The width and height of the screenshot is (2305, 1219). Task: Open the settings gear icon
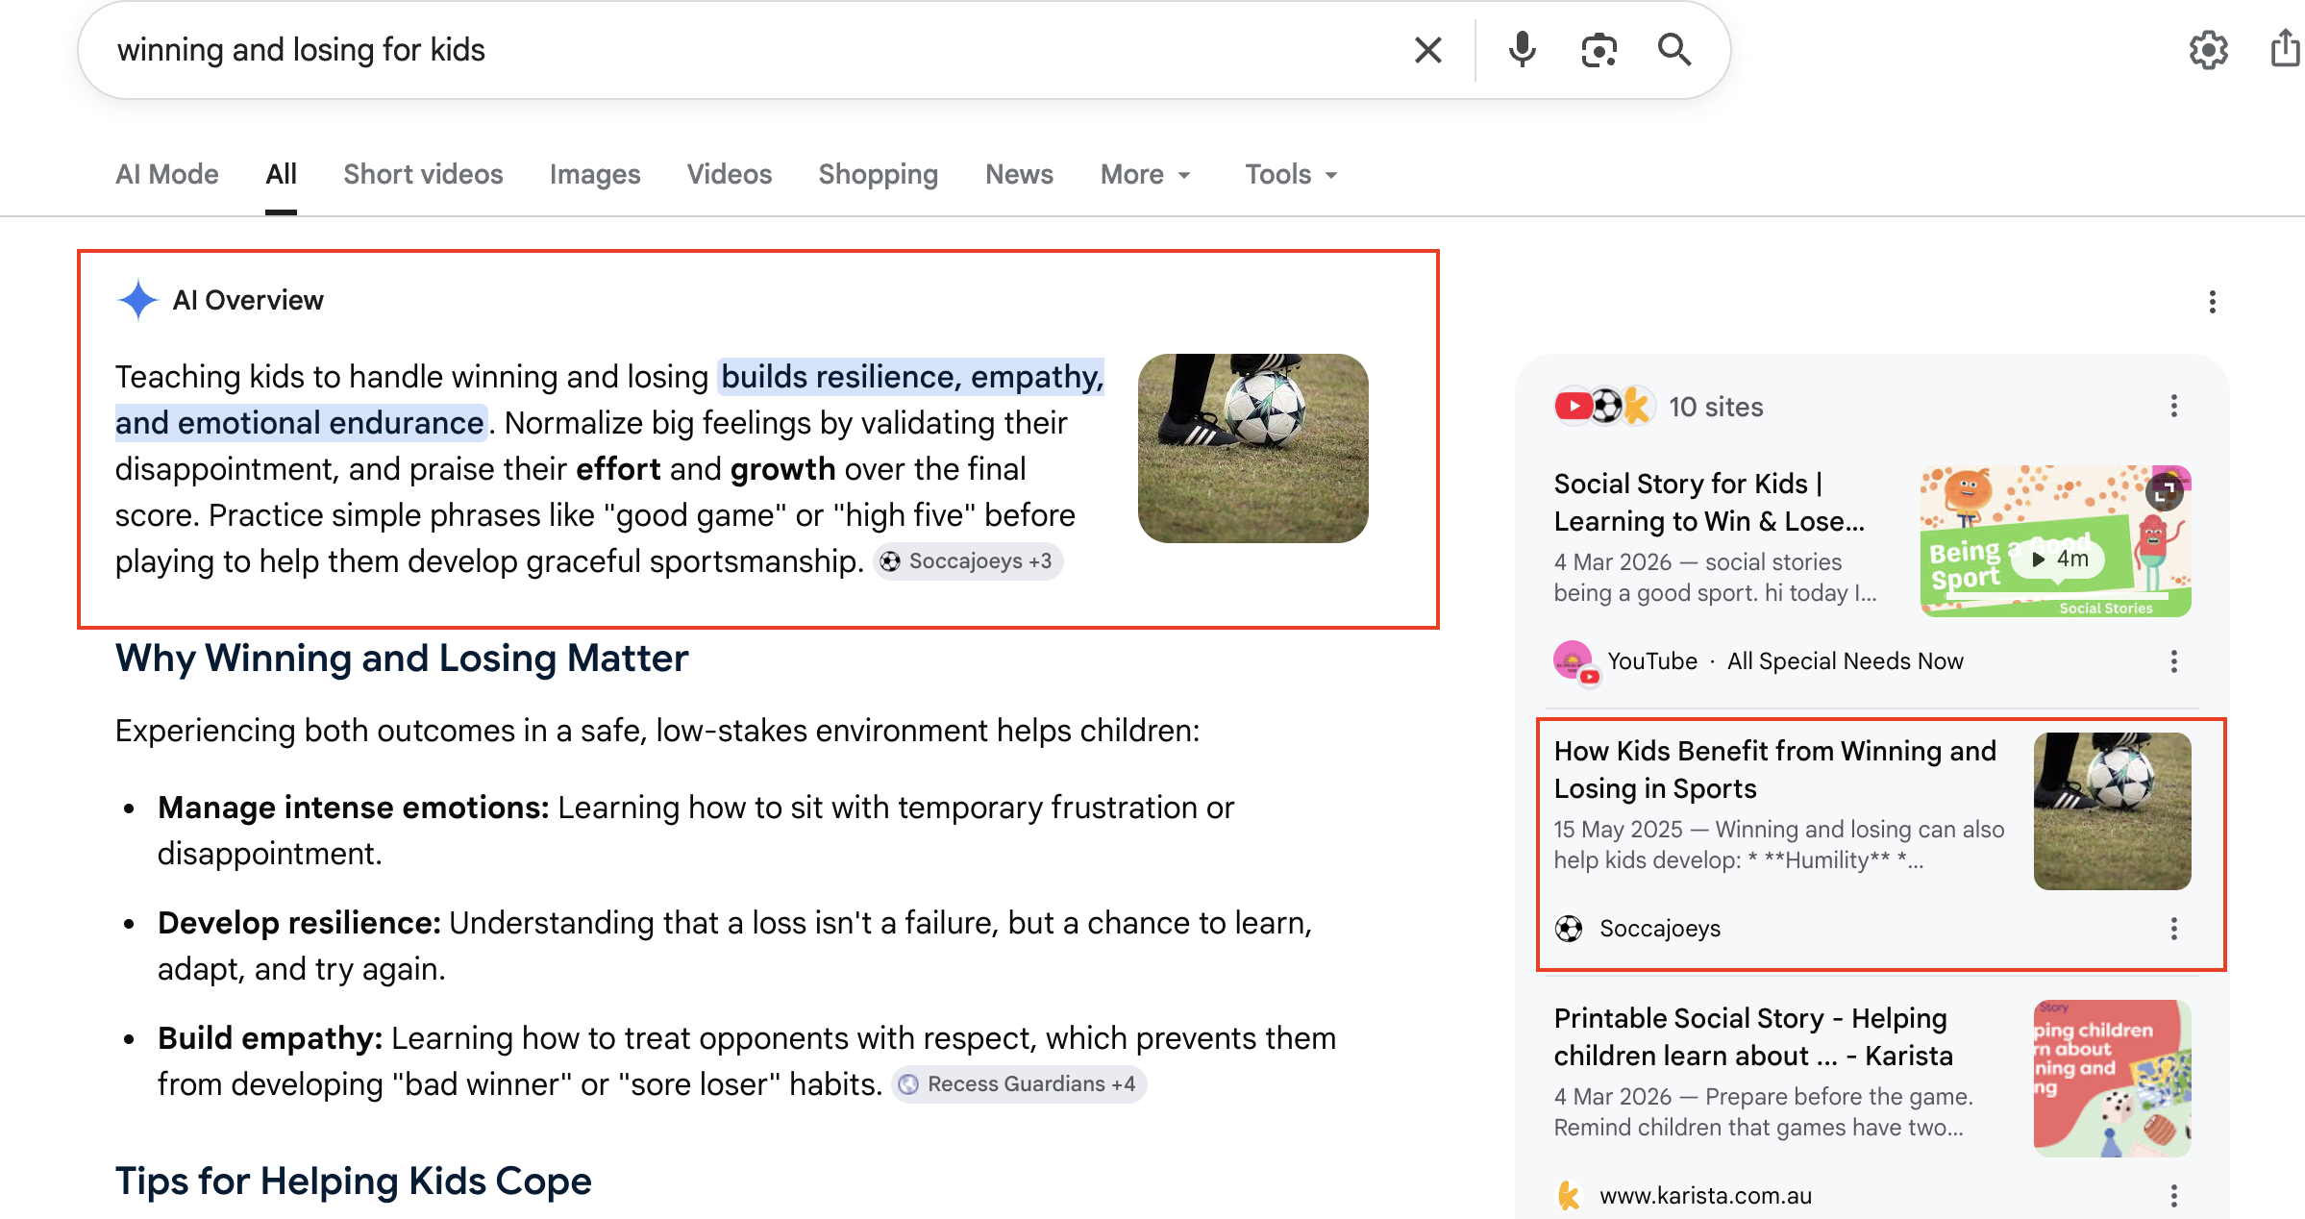click(x=2208, y=50)
